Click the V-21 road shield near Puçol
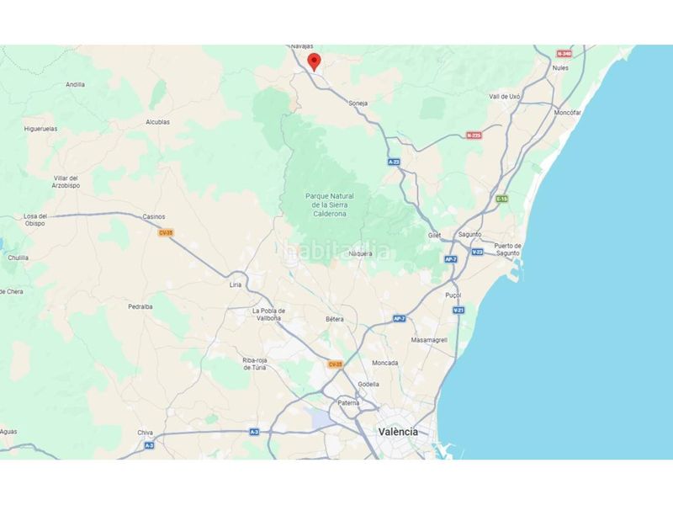This screenshot has width=673, height=505. point(458,310)
